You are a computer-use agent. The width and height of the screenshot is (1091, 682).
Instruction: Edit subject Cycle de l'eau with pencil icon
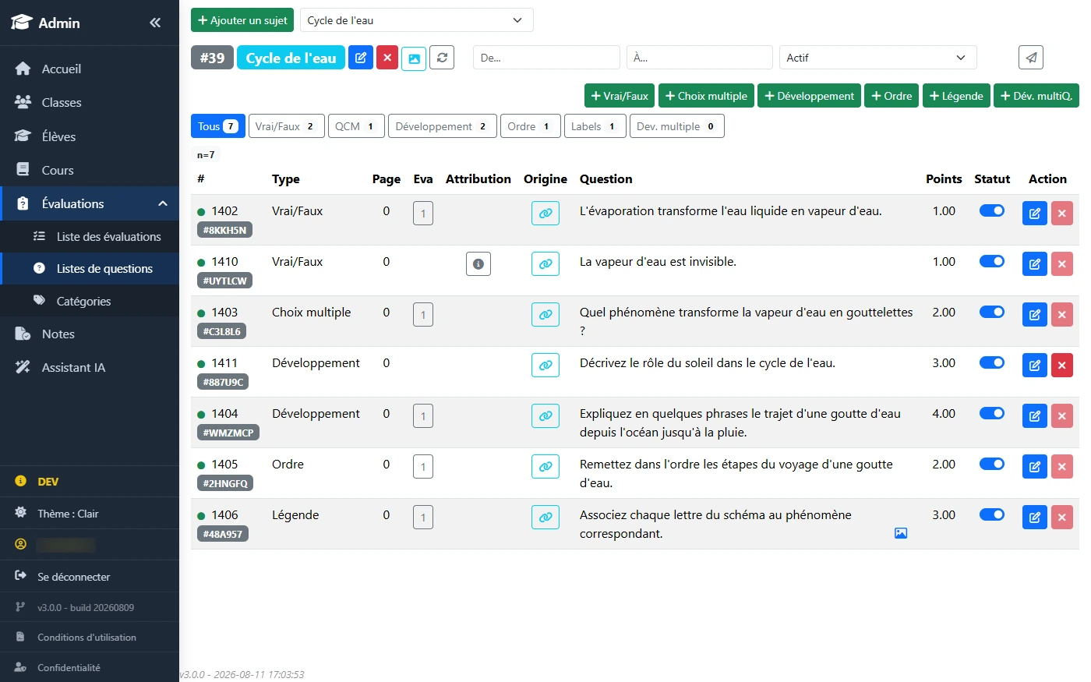click(361, 58)
